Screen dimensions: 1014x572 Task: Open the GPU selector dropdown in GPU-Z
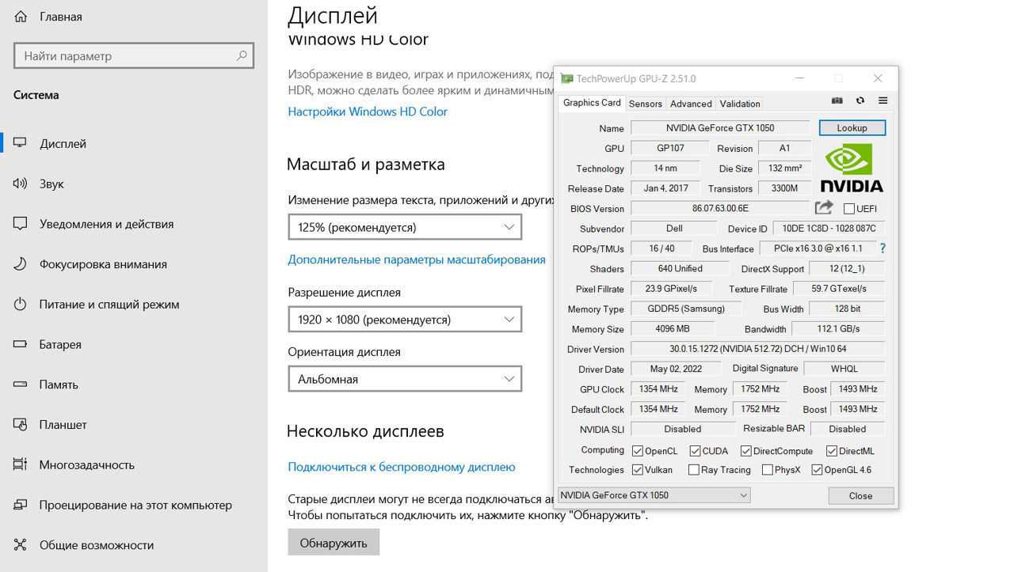click(654, 495)
